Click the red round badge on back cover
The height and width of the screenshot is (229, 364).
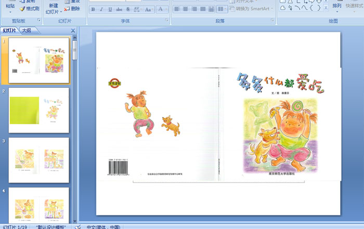pos(115,83)
